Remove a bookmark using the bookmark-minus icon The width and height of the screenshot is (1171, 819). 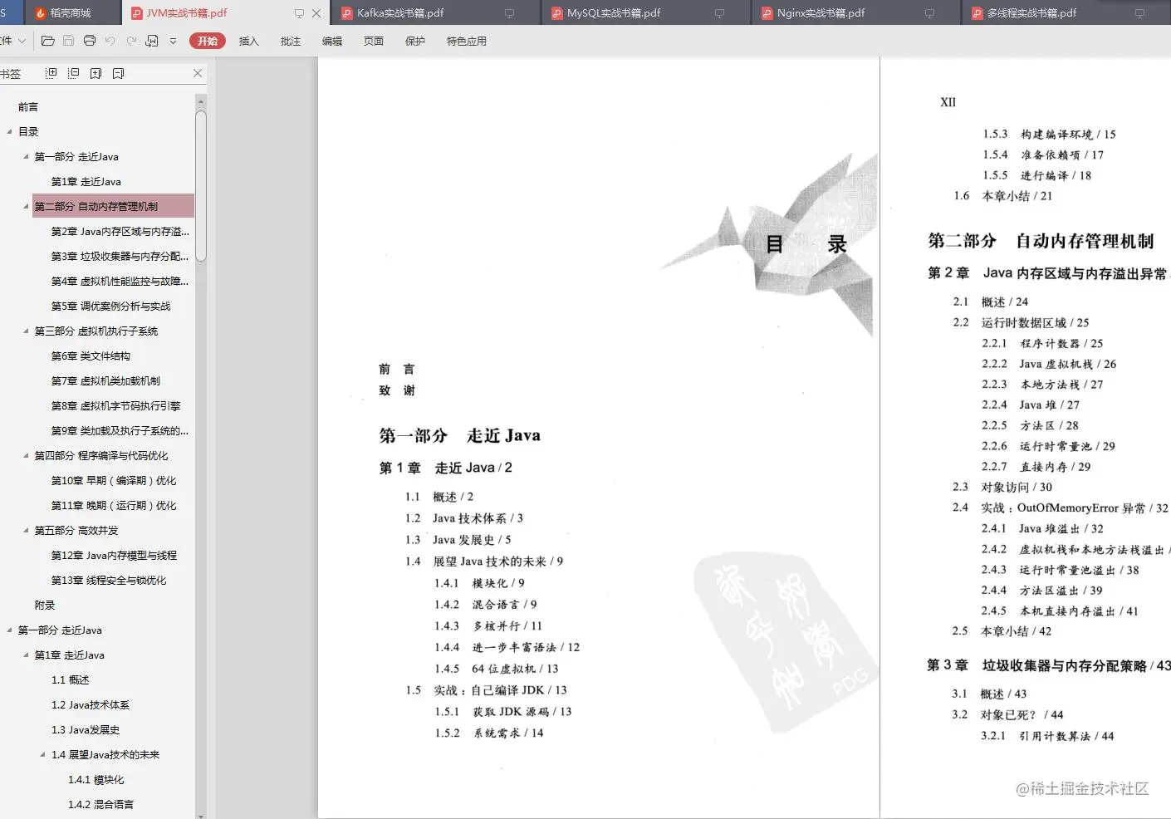tap(118, 73)
